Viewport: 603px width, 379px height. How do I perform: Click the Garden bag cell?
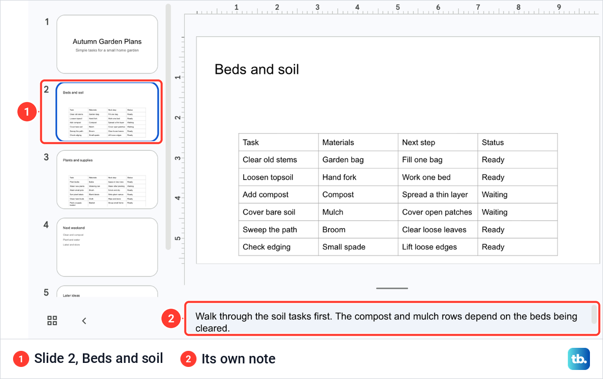358,160
